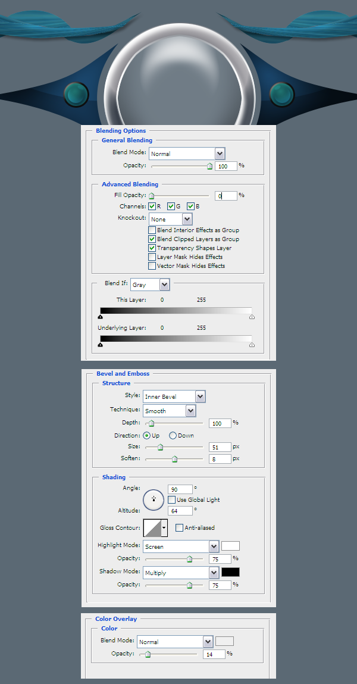357x684 pixels.
Task: Click the Color Overlay color swatch
Action: tap(224, 641)
